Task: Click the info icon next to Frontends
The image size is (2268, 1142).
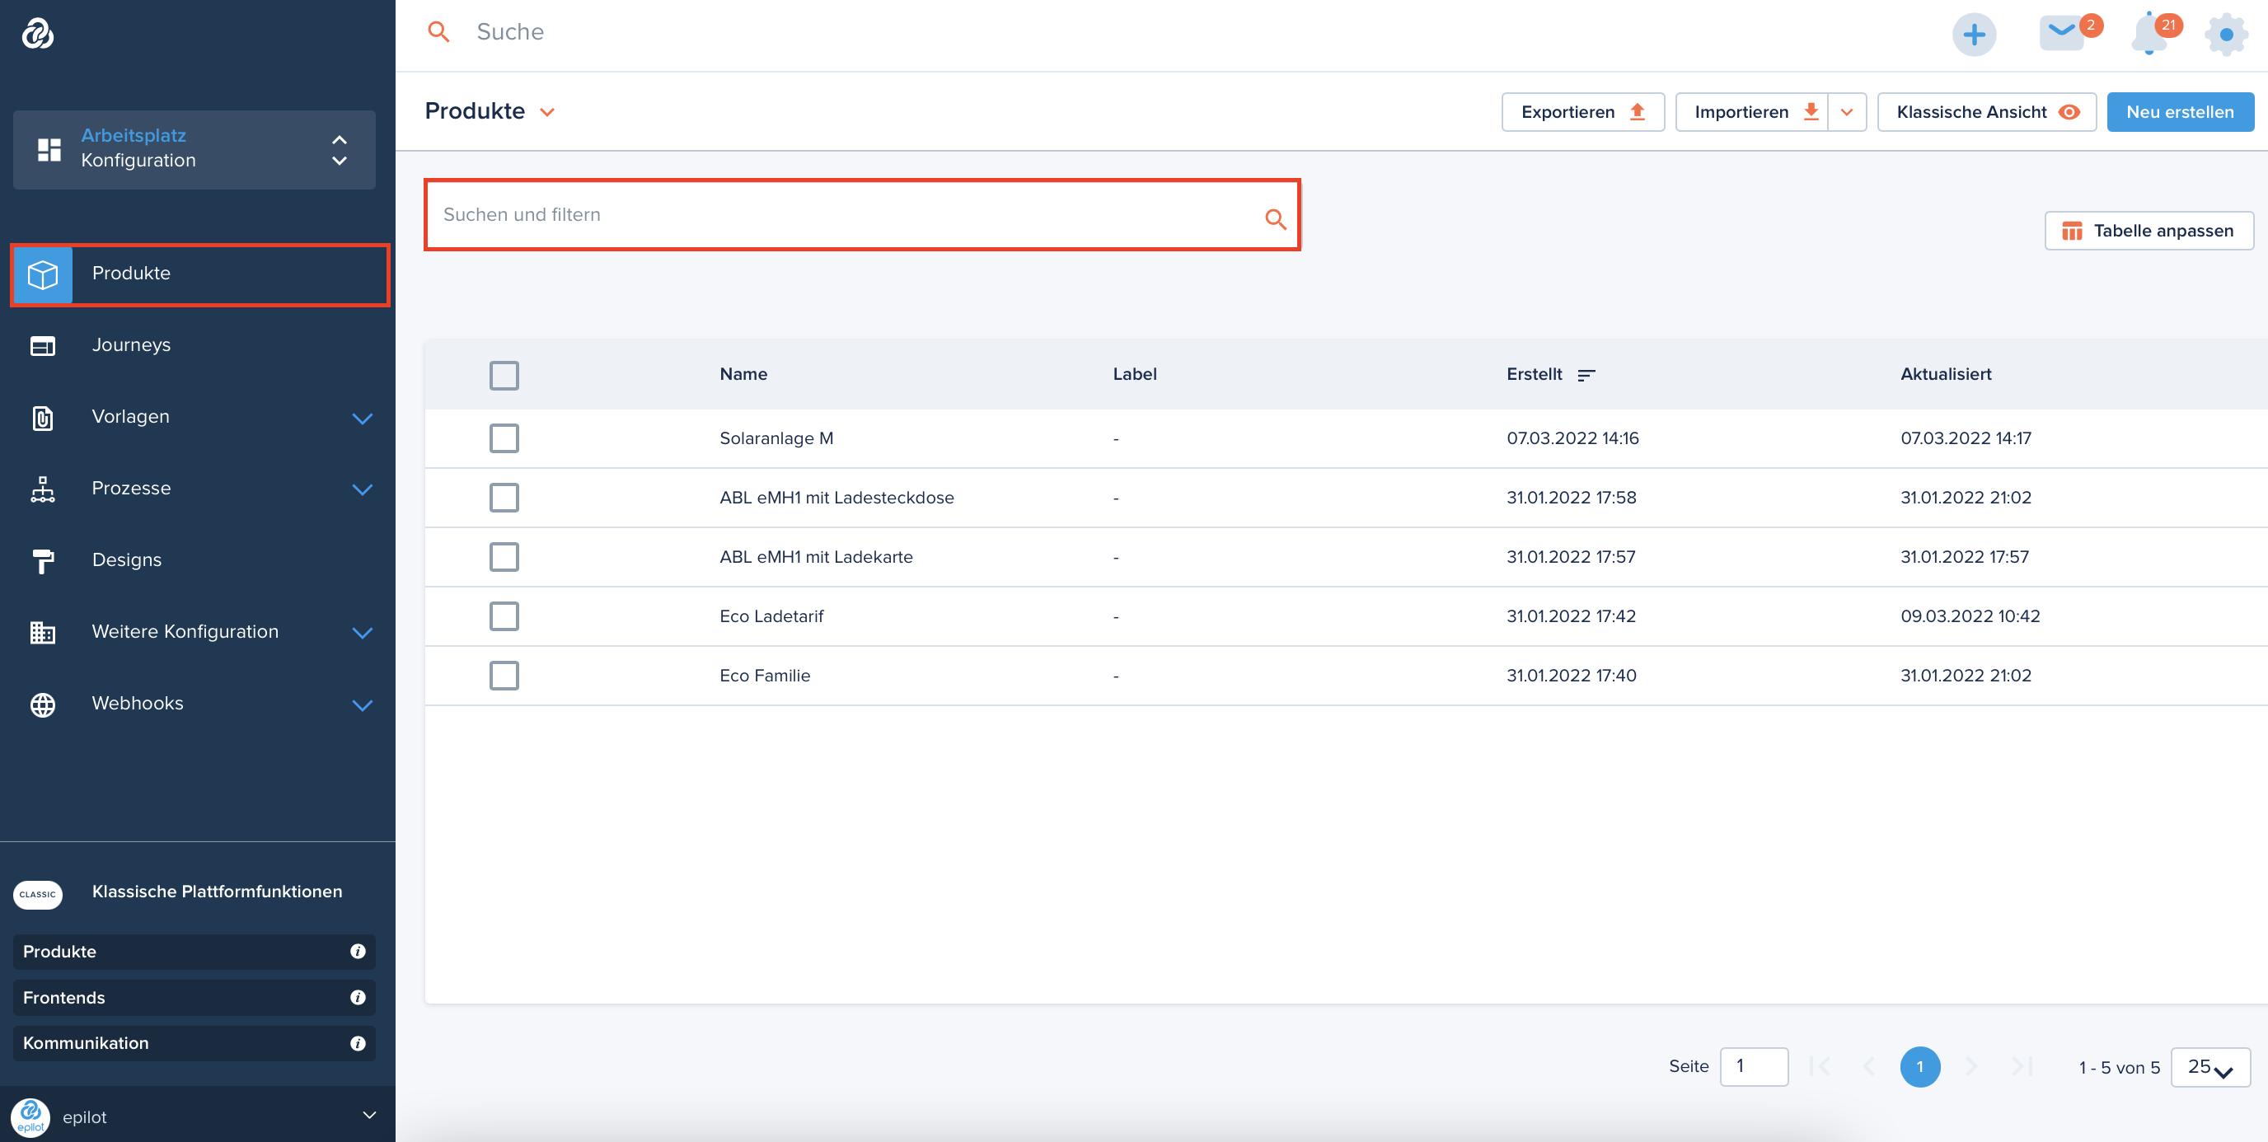Action: click(358, 997)
